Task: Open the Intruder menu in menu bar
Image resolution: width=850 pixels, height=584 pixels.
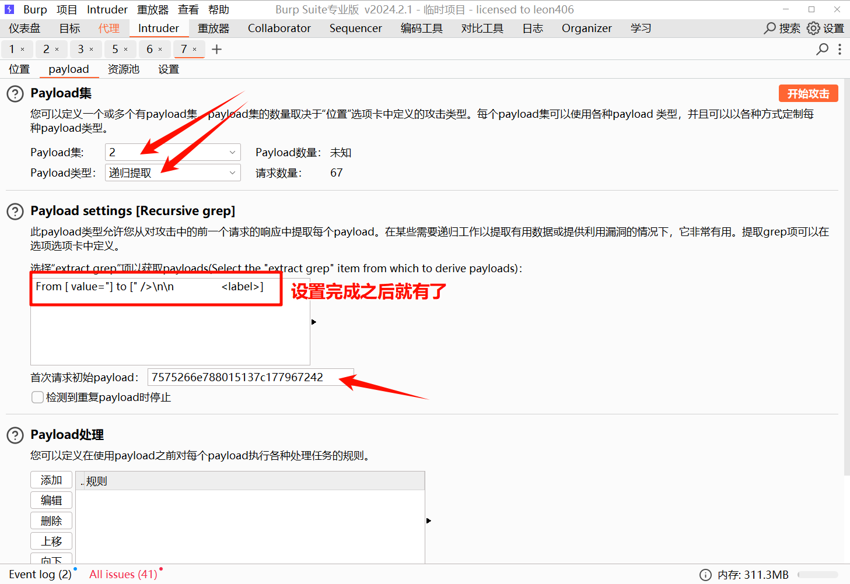Action: pos(107,9)
